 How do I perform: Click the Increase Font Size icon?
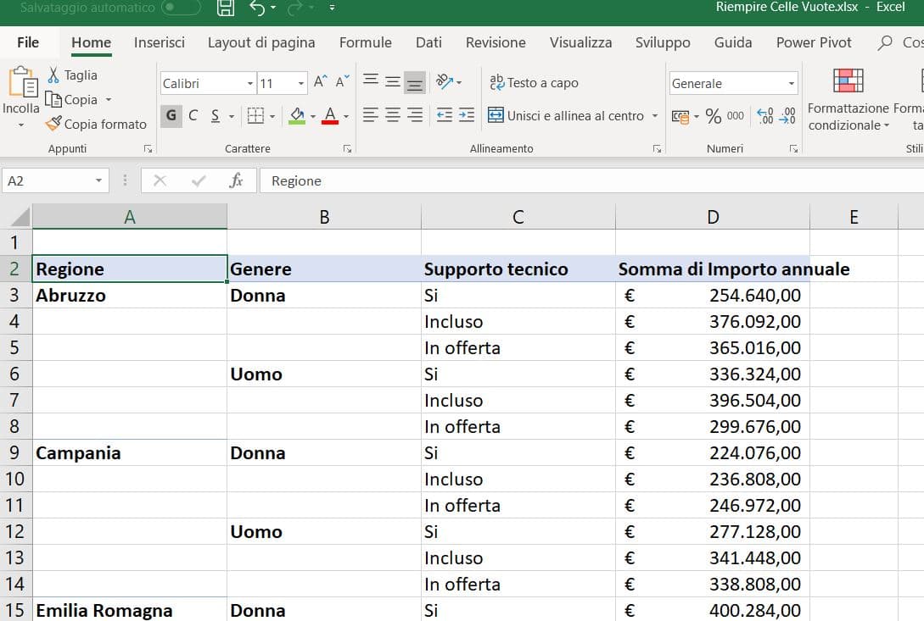[320, 81]
